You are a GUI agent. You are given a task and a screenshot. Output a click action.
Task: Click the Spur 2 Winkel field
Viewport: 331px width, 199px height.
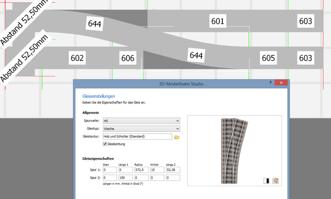point(157,178)
